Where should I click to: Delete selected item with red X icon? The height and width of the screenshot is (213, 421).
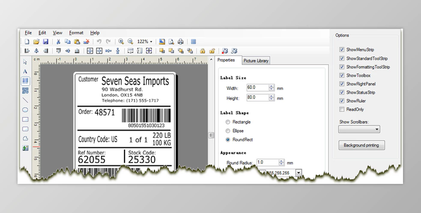pyautogui.click(x=86, y=41)
